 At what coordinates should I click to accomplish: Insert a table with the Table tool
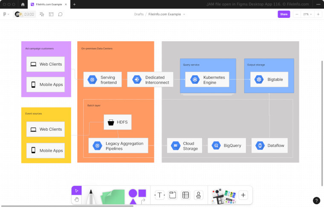click(x=185, y=195)
